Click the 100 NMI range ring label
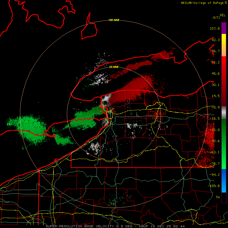 114,20
